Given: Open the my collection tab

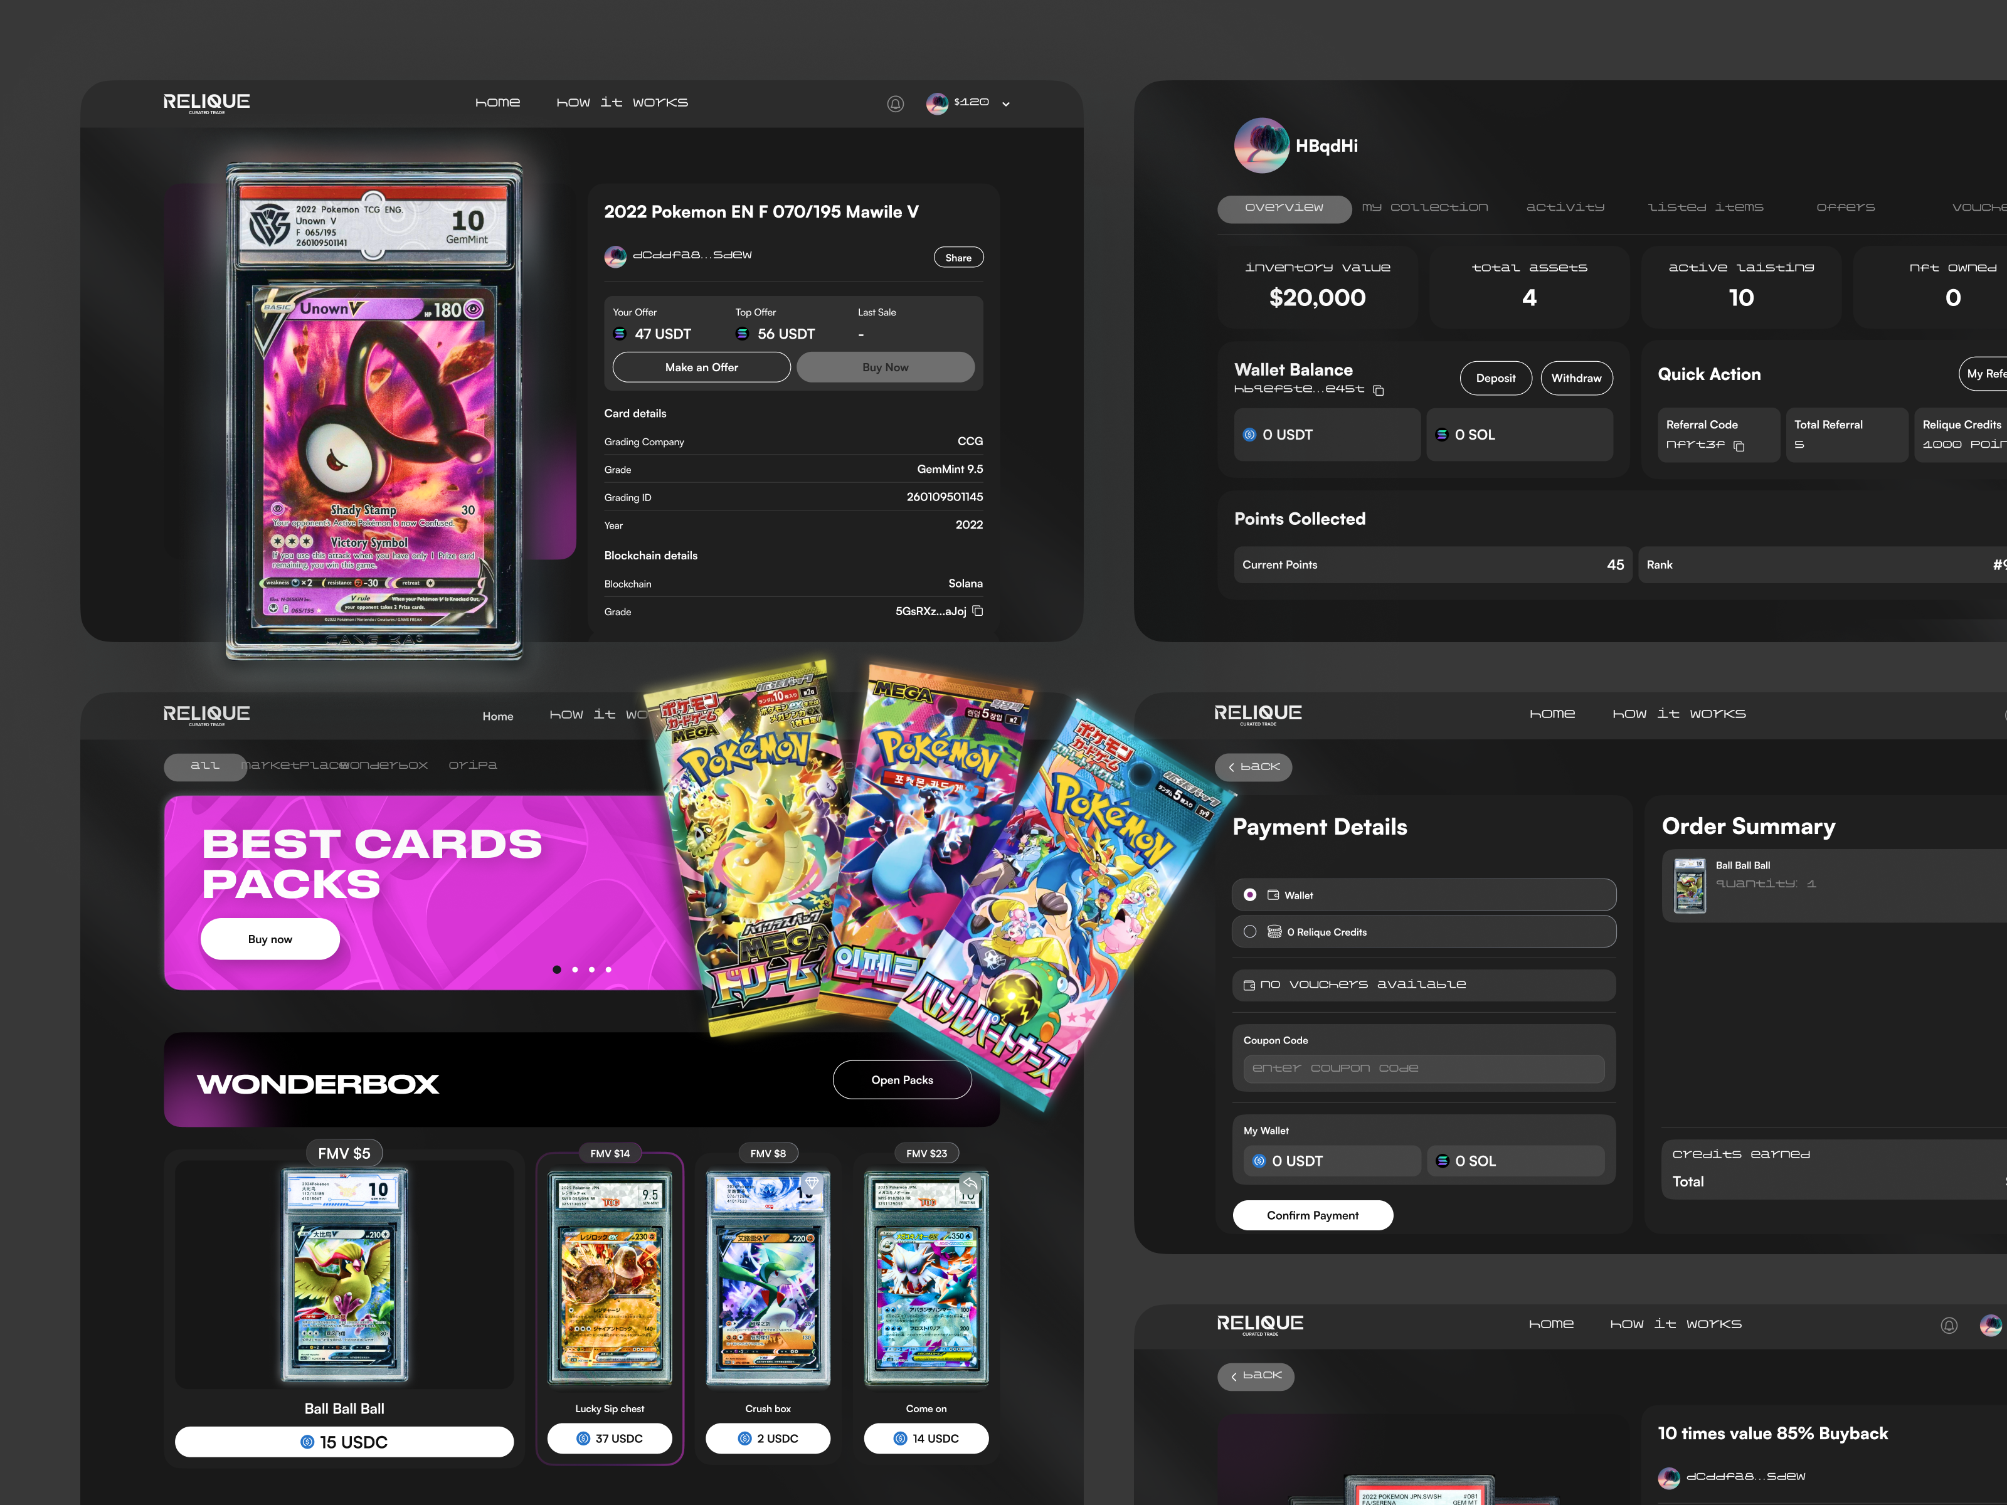Looking at the screenshot, I should coord(1424,208).
